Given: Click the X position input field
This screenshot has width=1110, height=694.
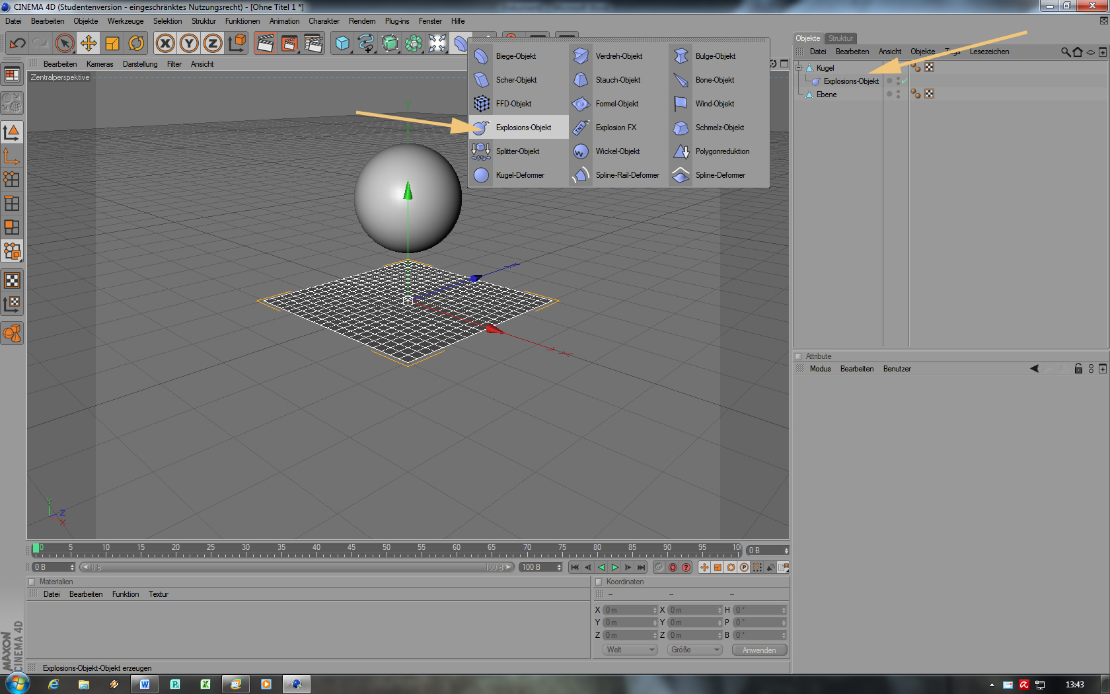Looking at the screenshot, I should 630,610.
